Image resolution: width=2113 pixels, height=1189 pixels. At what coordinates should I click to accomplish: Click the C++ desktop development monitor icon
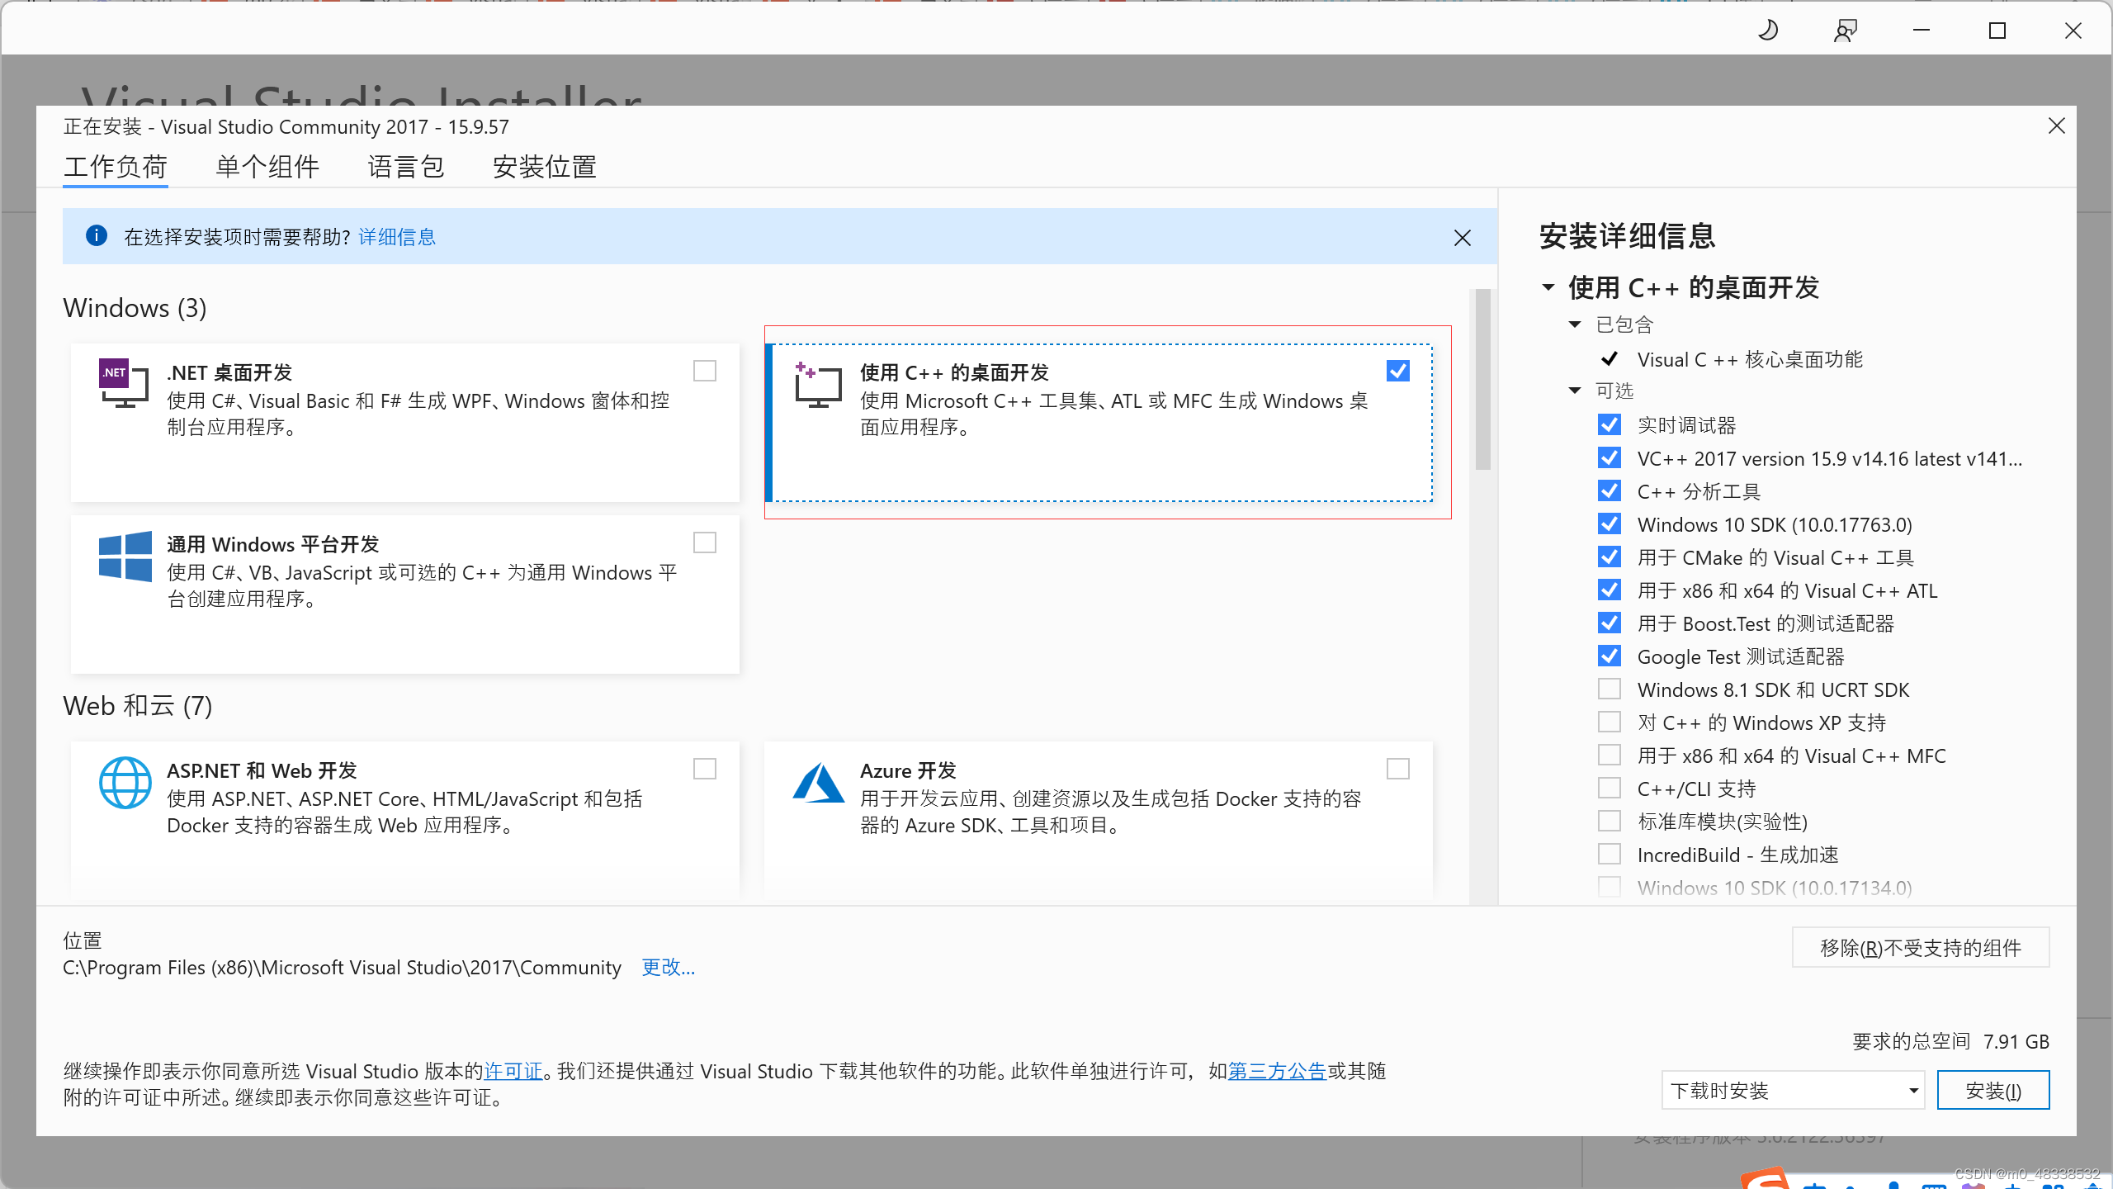coord(818,384)
